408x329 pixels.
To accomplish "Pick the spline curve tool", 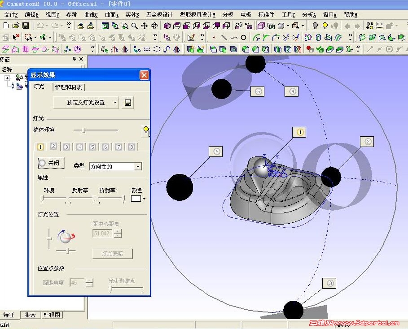I will (234, 37).
